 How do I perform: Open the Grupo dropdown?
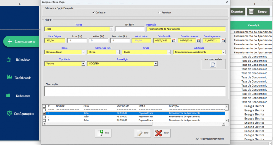(x=169, y=52)
